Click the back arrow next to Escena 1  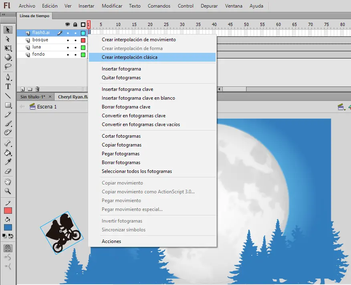point(22,107)
